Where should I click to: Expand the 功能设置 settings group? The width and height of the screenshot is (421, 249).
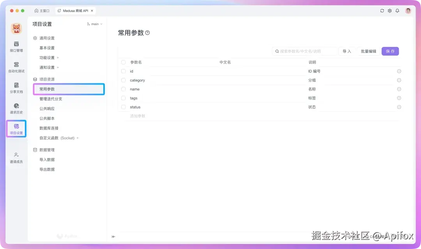[48, 57]
